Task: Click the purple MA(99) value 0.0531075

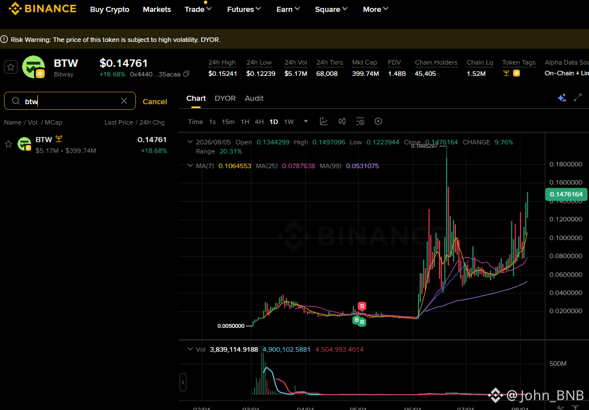Action: click(362, 166)
